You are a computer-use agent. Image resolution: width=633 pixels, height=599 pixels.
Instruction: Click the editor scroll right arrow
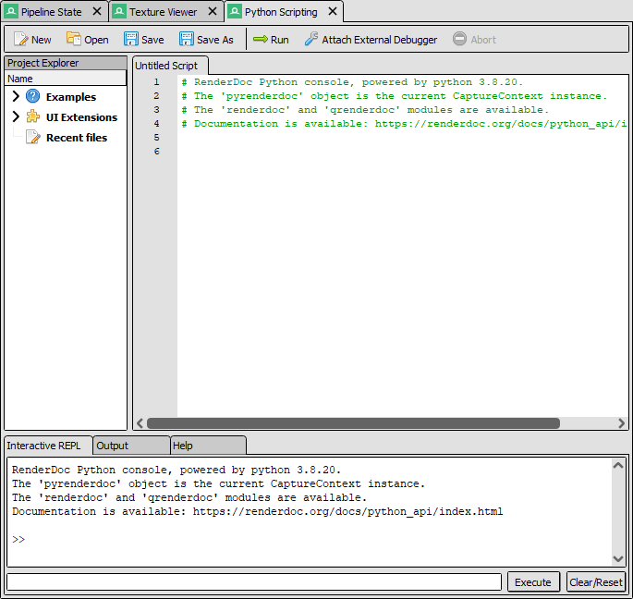pyautogui.click(x=621, y=423)
